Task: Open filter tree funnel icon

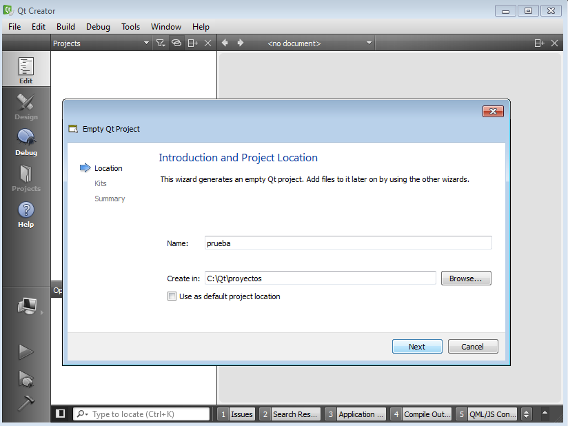Action: click(161, 43)
